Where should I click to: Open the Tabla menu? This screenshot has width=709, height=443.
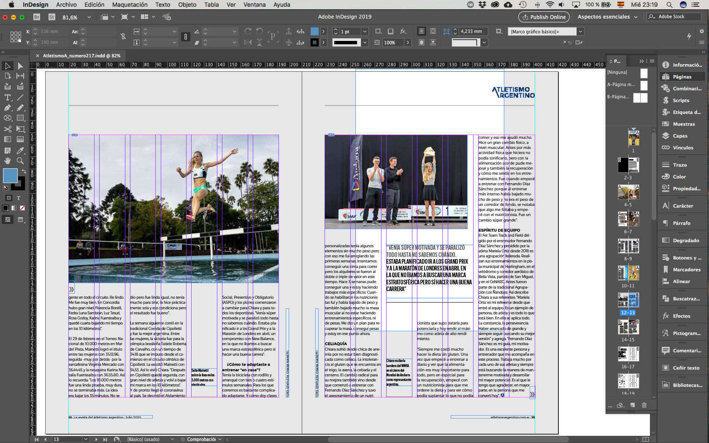pos(211,5)
